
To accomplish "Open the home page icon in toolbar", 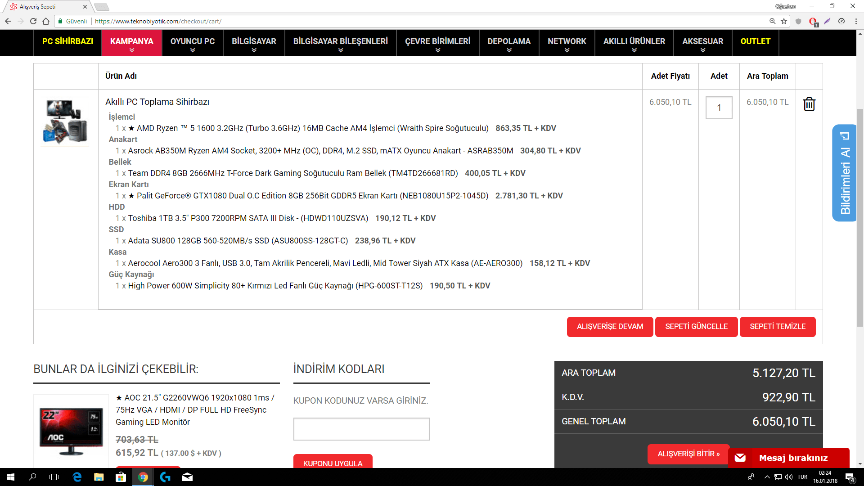I will [x=46, y=21].
